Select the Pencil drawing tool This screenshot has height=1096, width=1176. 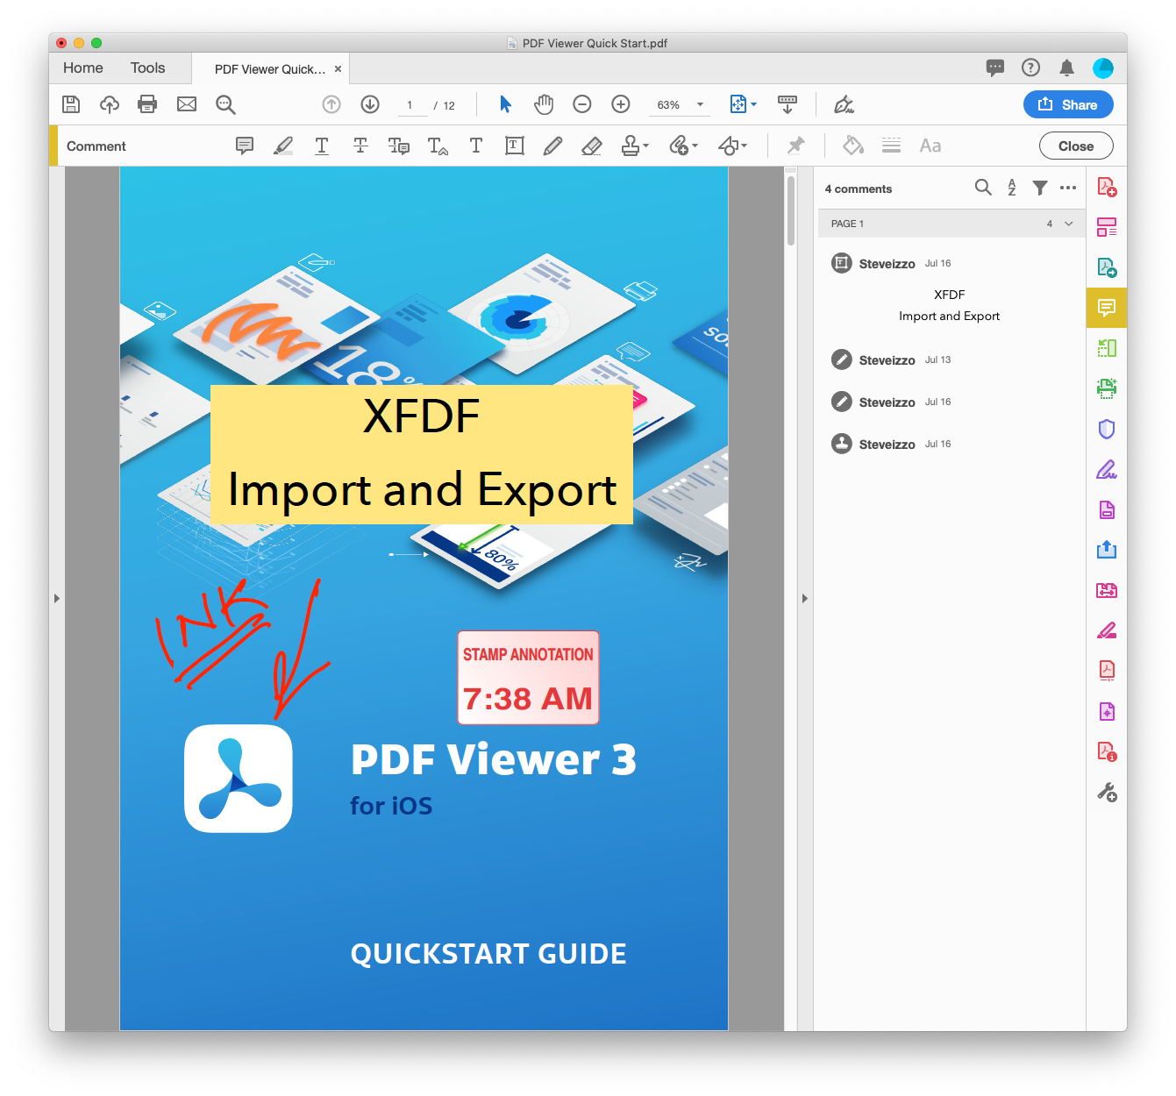(553, 146)
